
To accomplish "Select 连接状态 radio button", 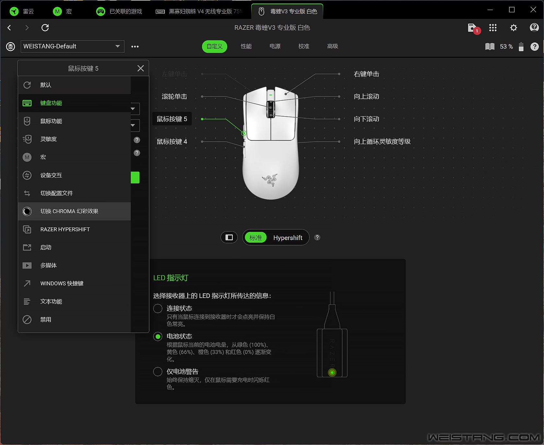I will point(158,309).
